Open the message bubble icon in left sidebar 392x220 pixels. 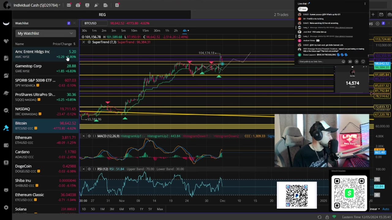(x=6, y=190)
